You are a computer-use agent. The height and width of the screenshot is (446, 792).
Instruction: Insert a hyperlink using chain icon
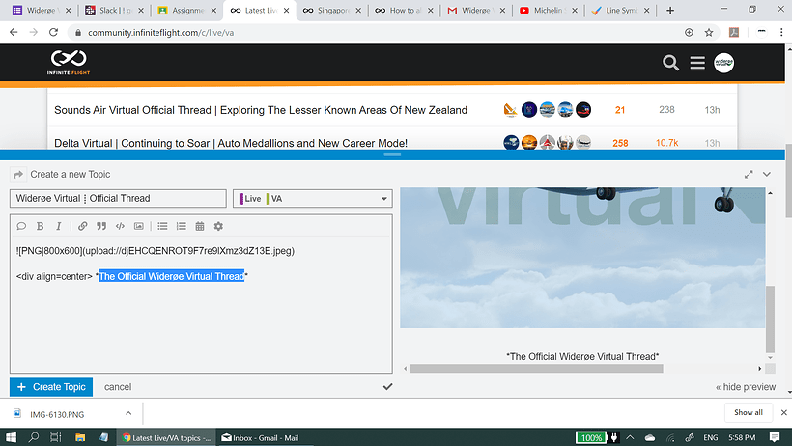coord(82,226)
